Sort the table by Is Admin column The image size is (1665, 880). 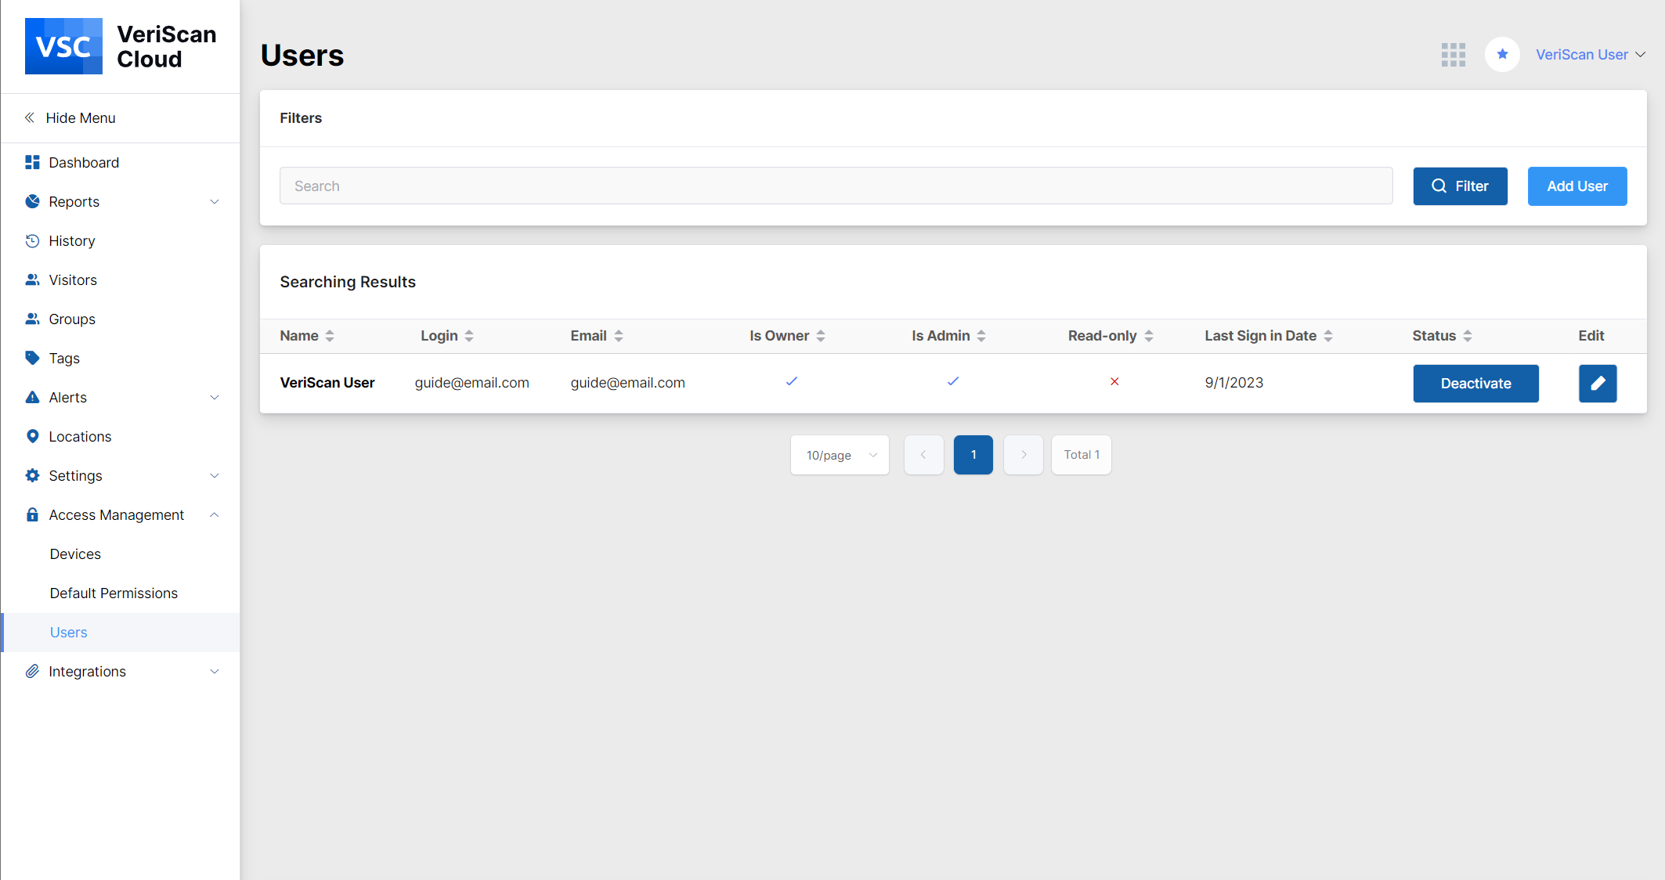[x=981, y=336]
